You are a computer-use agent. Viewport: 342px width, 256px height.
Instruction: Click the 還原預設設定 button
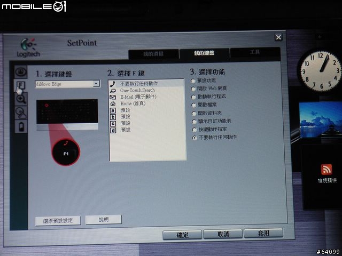58,221
